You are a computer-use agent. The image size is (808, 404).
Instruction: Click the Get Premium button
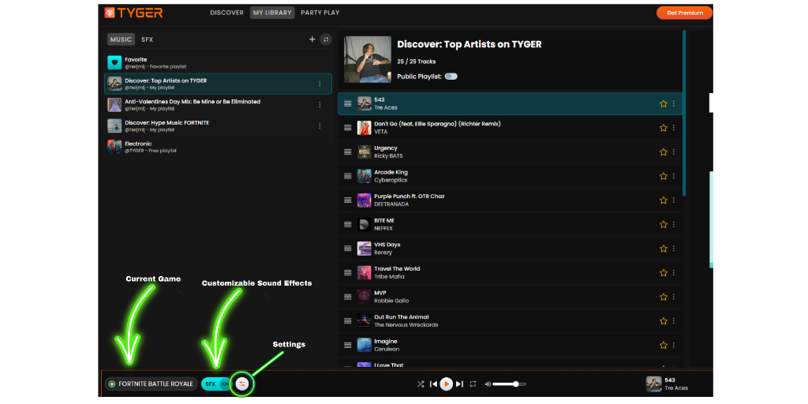(684, 13)
